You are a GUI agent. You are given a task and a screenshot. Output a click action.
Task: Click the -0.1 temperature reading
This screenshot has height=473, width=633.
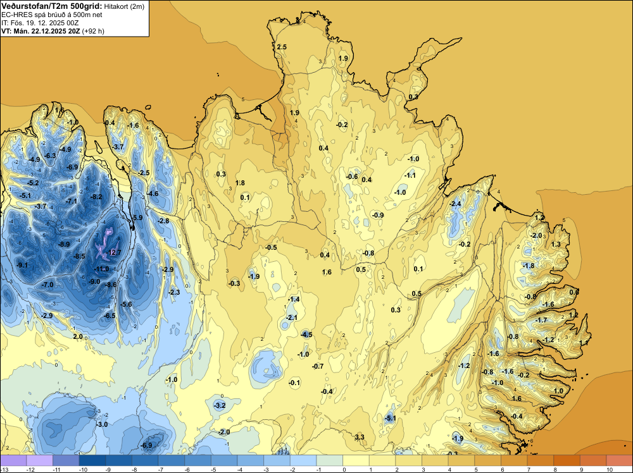(x=295, y=383)
